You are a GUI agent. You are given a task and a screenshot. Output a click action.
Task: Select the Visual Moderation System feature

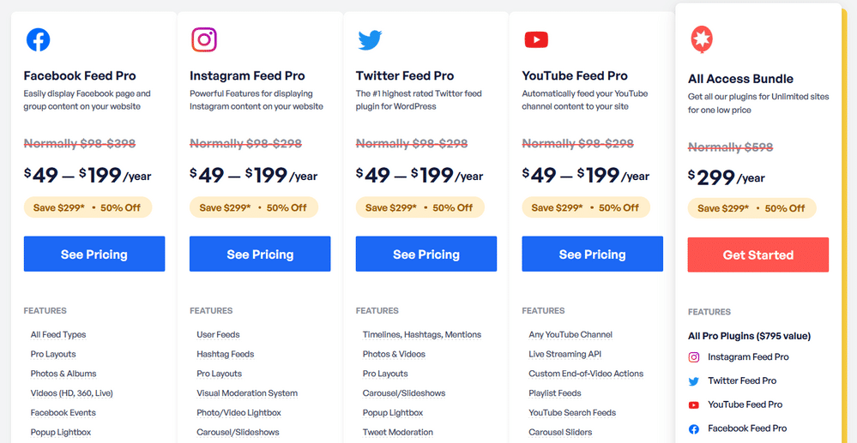(x=247, y=392)
